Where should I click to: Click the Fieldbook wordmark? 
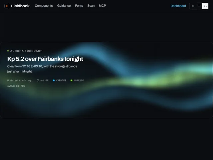tap(20, 6)
